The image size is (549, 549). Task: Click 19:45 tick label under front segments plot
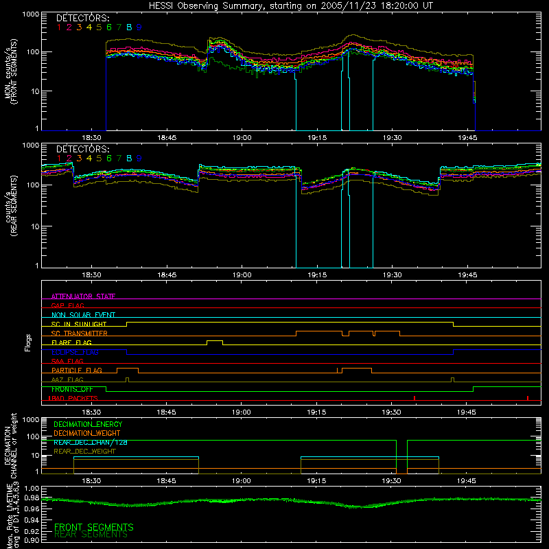[x=467, y=138]
